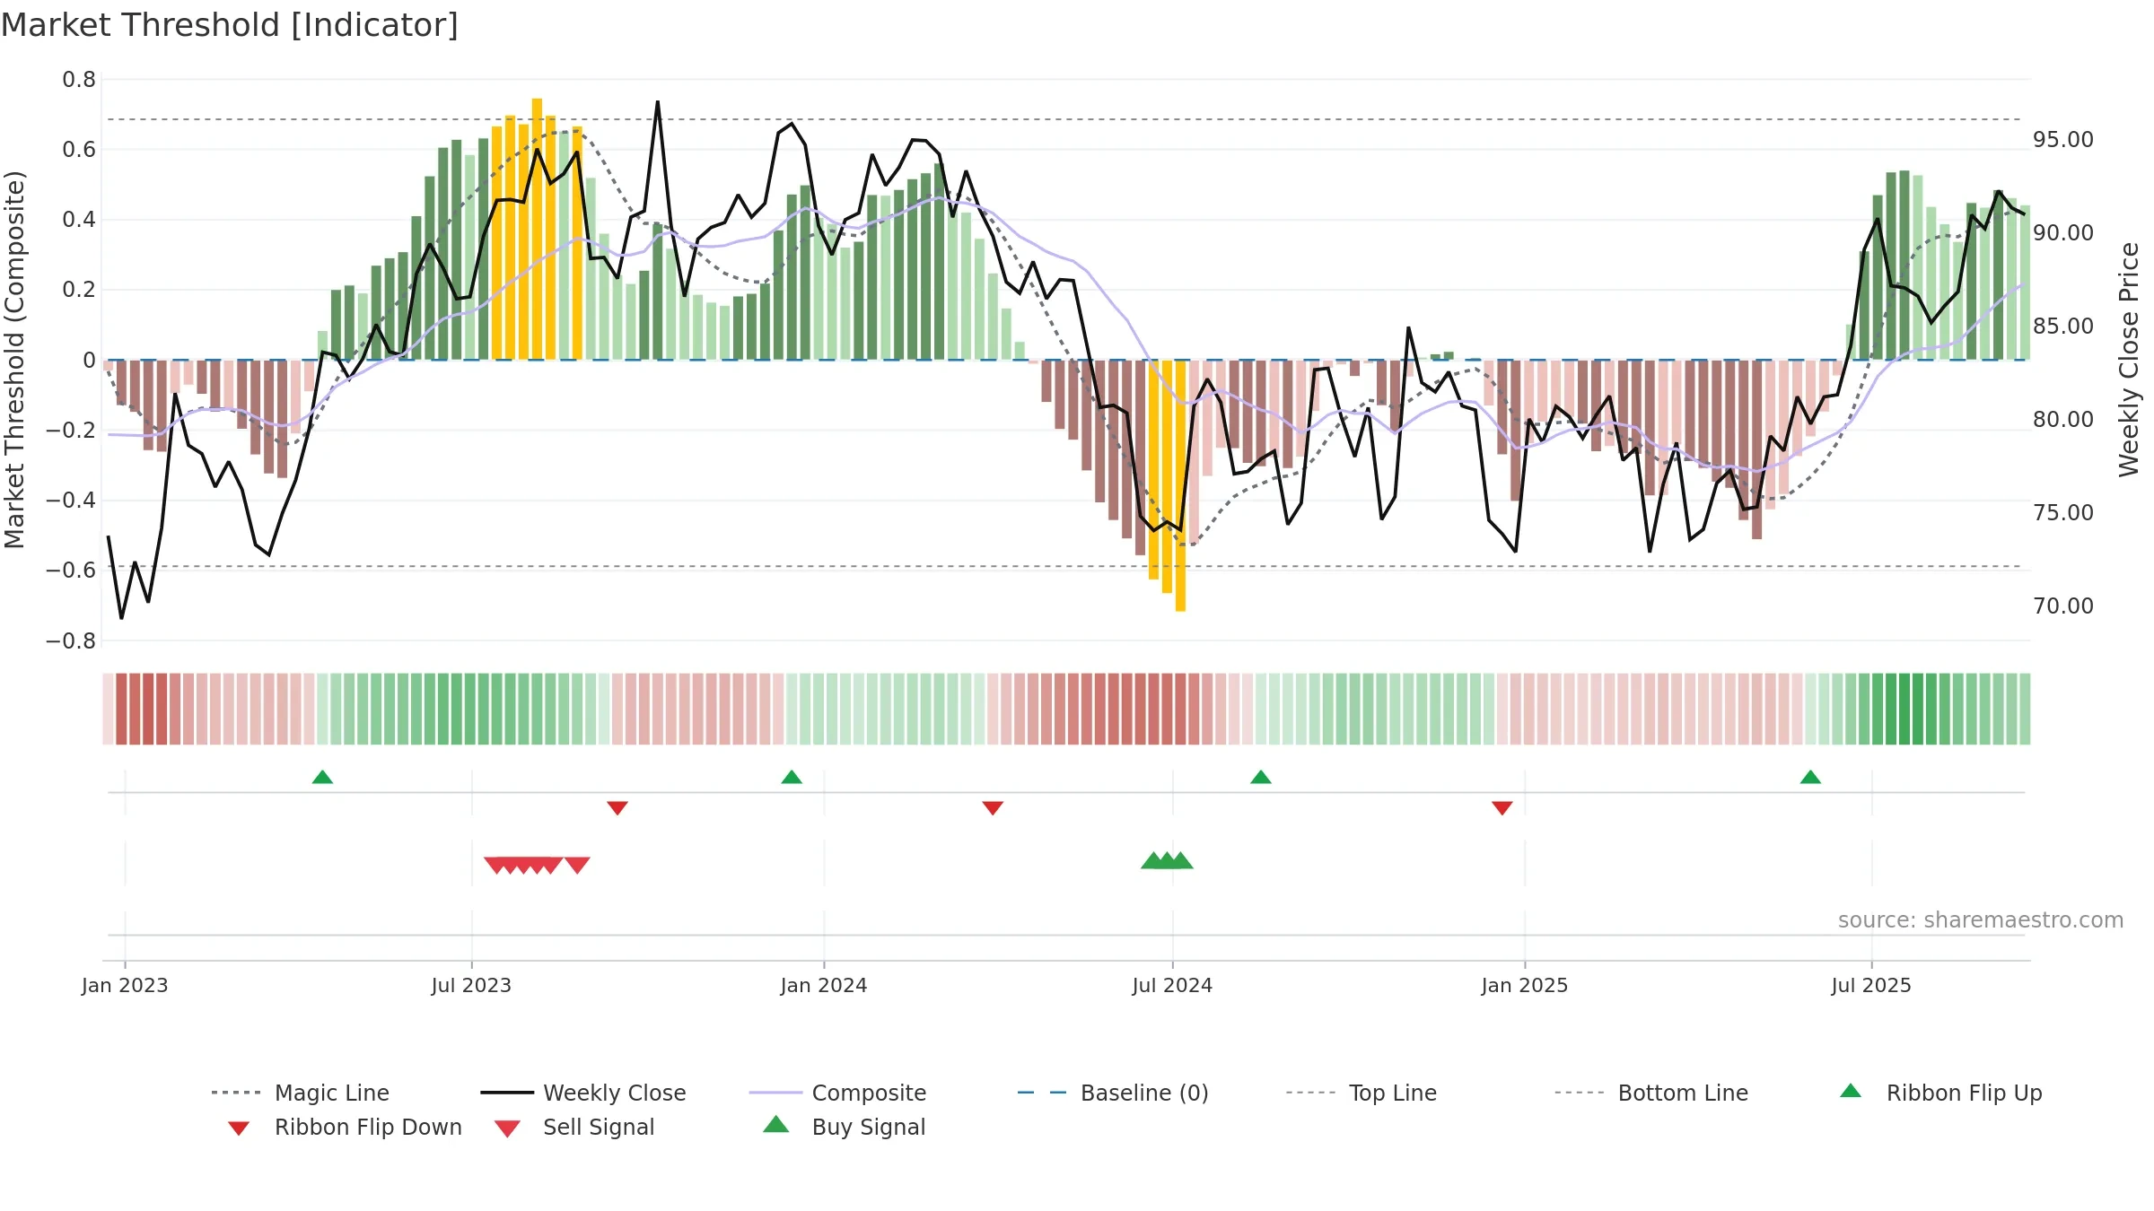The width and height of the screenshot is (2154, 1211).
Task: Click the isolated rightmost sell signal triangle
Action: click(577, 865)
